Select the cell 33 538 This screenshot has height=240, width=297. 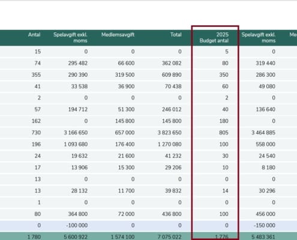pyautogui.click(x=79, y=86)
